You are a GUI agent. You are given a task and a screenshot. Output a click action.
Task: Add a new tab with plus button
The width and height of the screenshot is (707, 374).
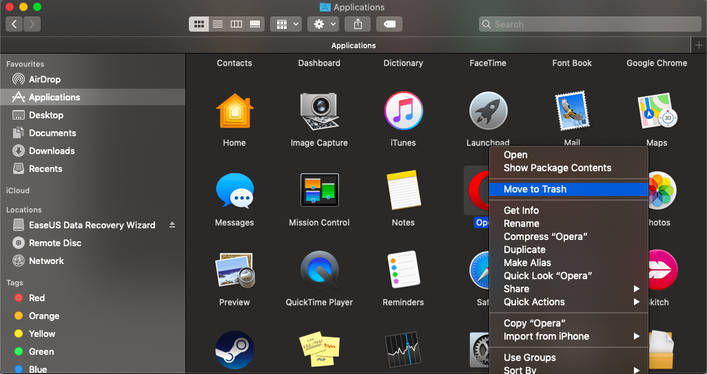[699, 45]
